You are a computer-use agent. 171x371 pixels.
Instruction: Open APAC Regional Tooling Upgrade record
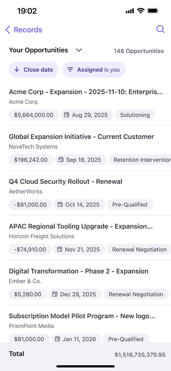coord(81,227)
